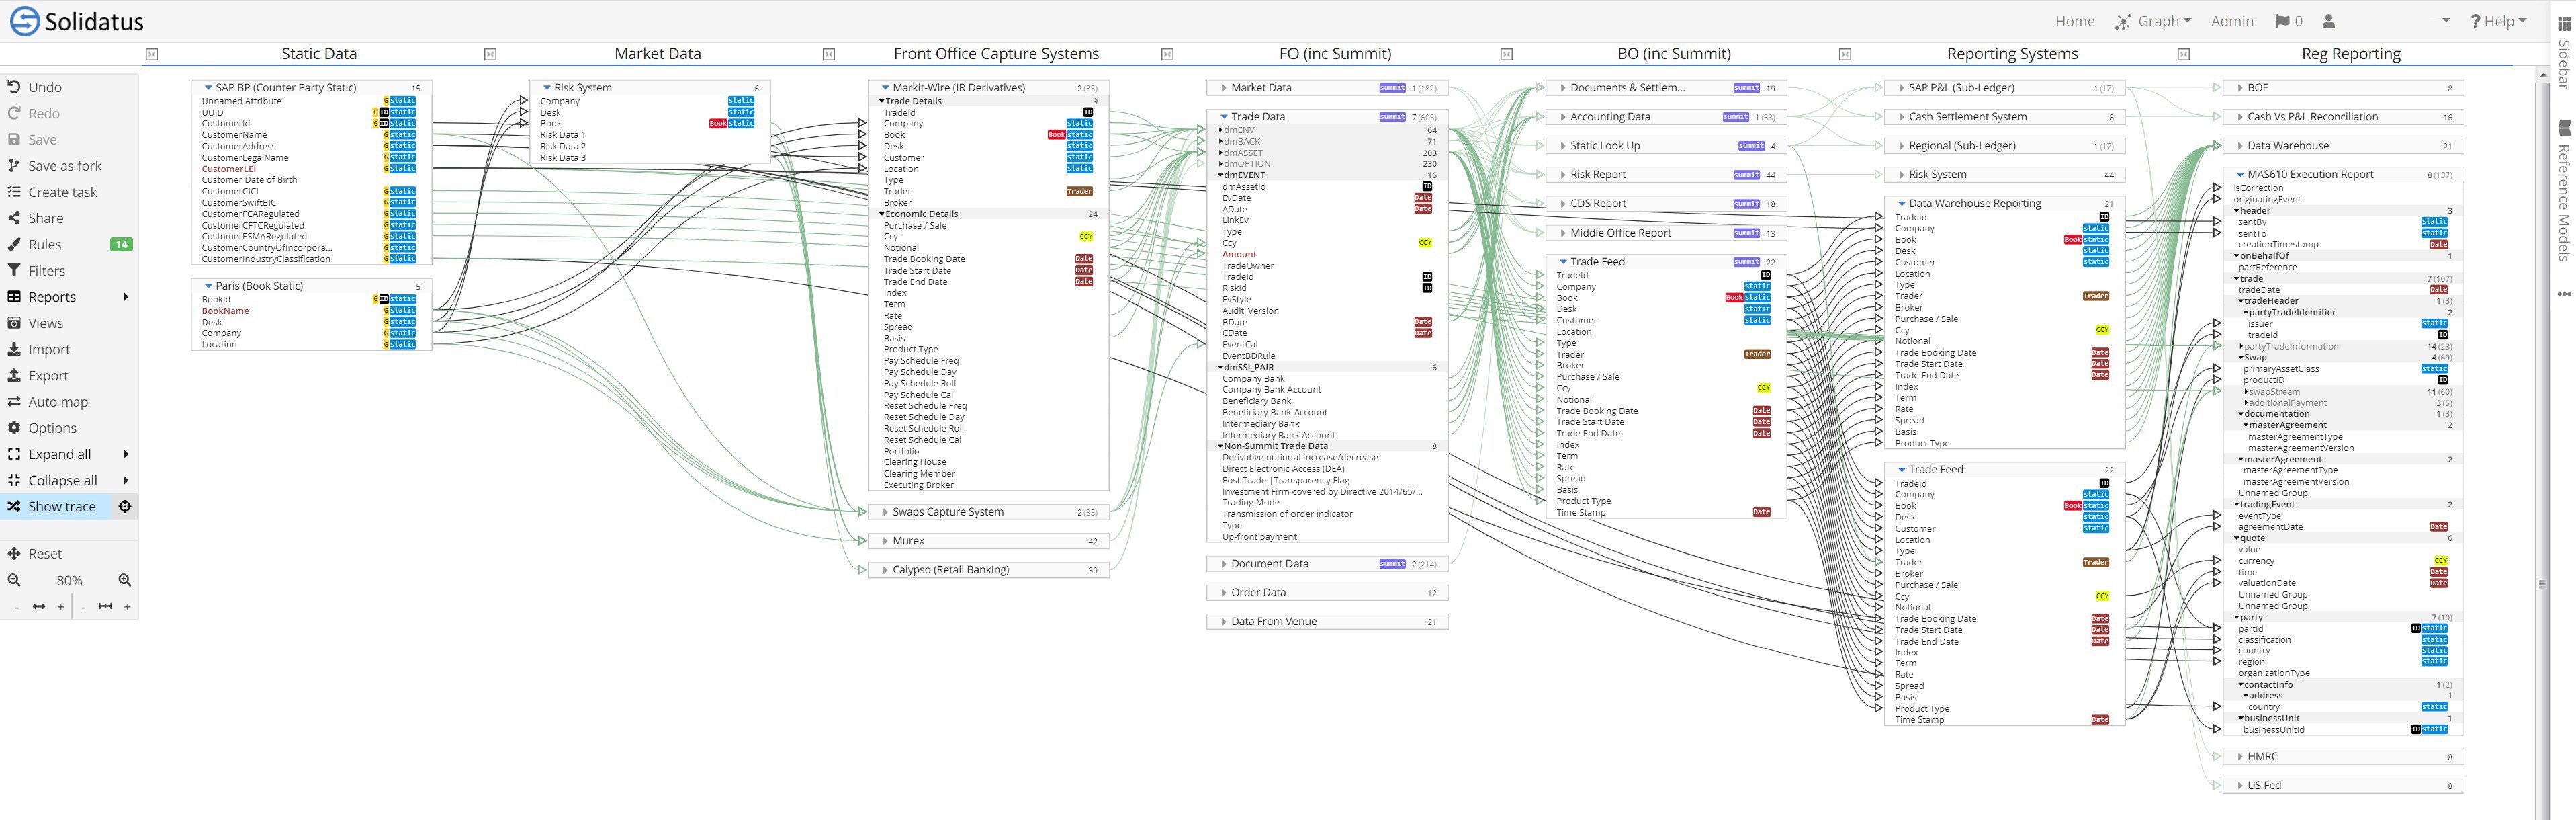Expand the Murex object
The width and height of the screenshot is (2576, 820).
tap(885, 540)
